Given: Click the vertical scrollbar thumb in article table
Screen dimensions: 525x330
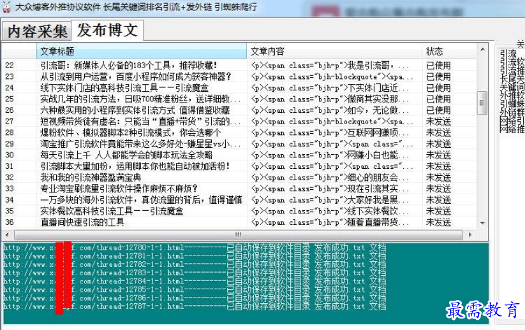Looking at the screenshot, I should point(482,103).
